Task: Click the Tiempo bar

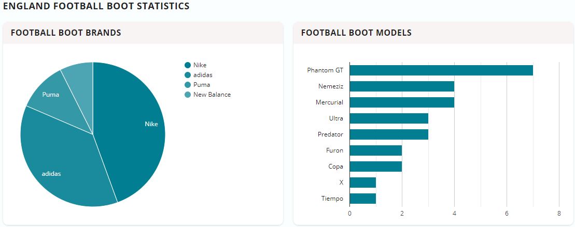Action: pyautogui.click(x=362, y=199)
